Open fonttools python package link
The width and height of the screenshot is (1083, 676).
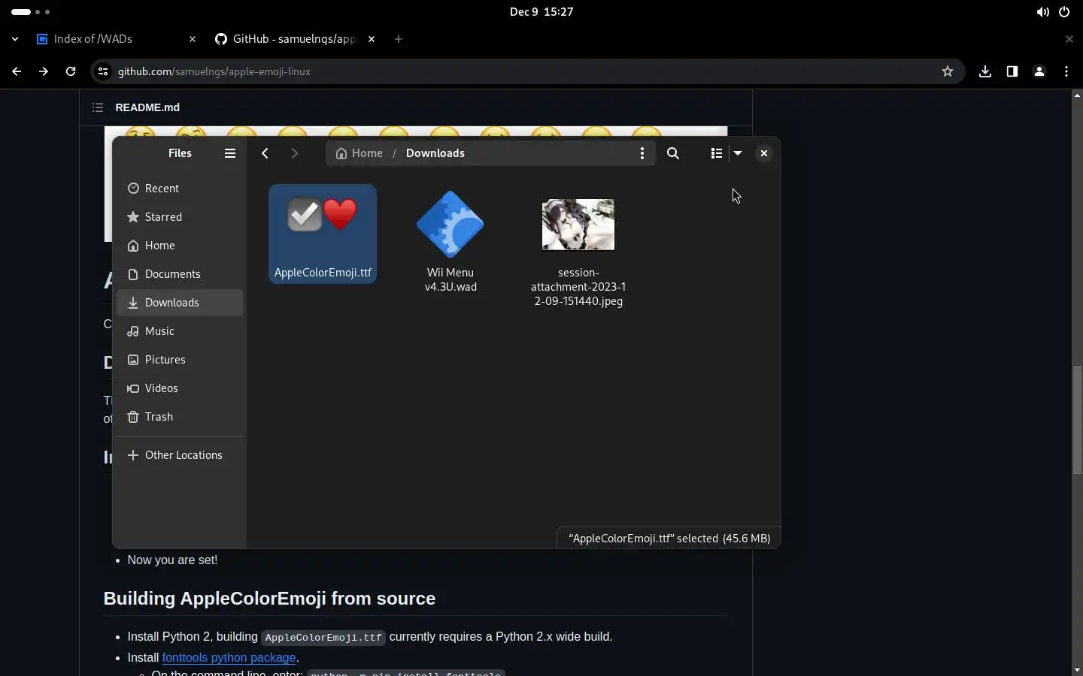[x=229, y=657]
